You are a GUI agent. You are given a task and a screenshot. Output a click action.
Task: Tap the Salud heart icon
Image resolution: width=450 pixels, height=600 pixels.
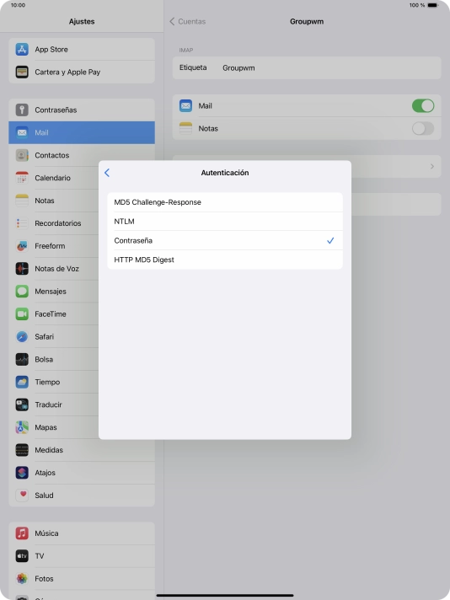click(x=22, y=496)
